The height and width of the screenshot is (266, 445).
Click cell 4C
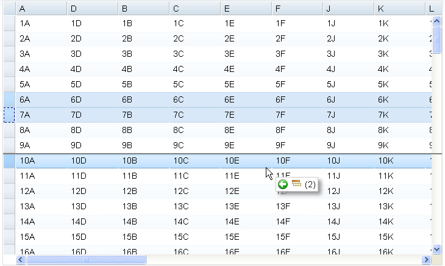(x=195, y=70)
